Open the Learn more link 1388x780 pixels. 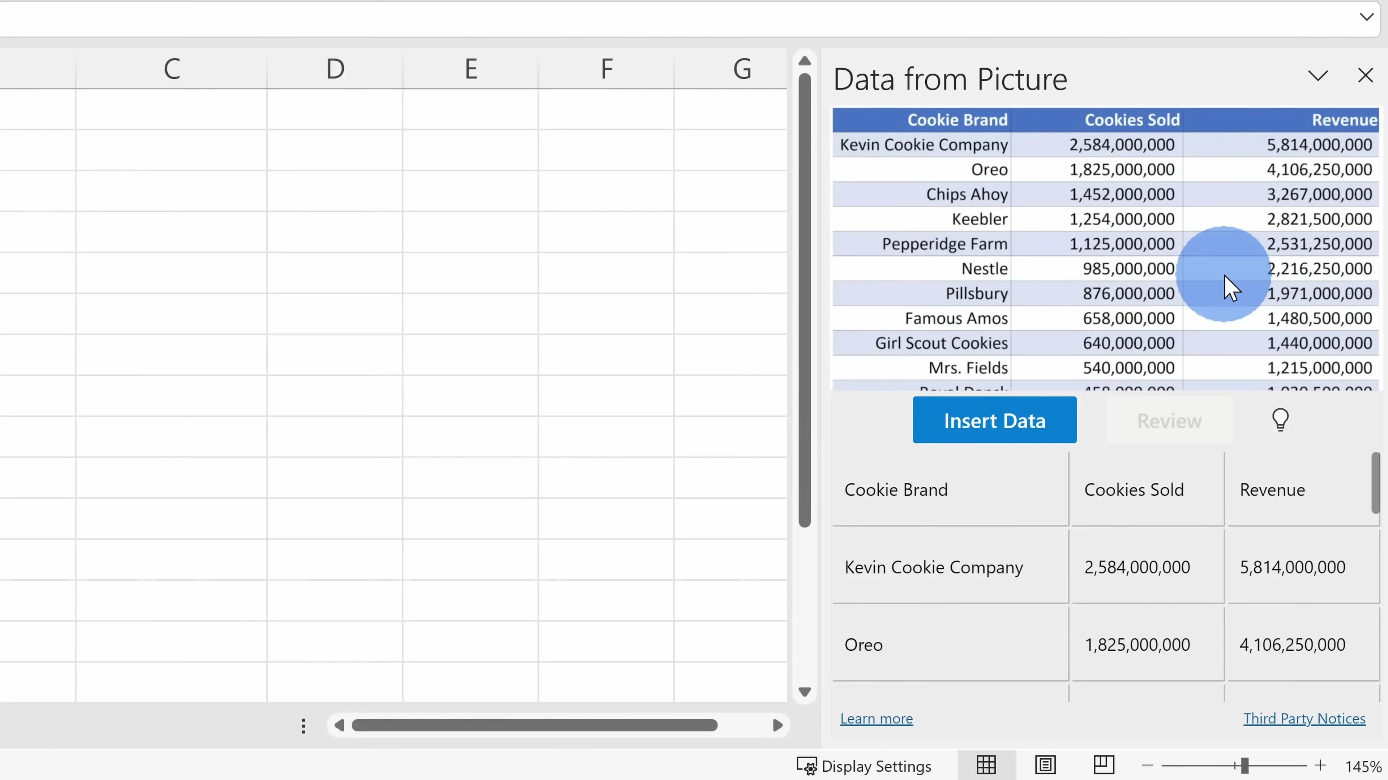pos(876,718)
